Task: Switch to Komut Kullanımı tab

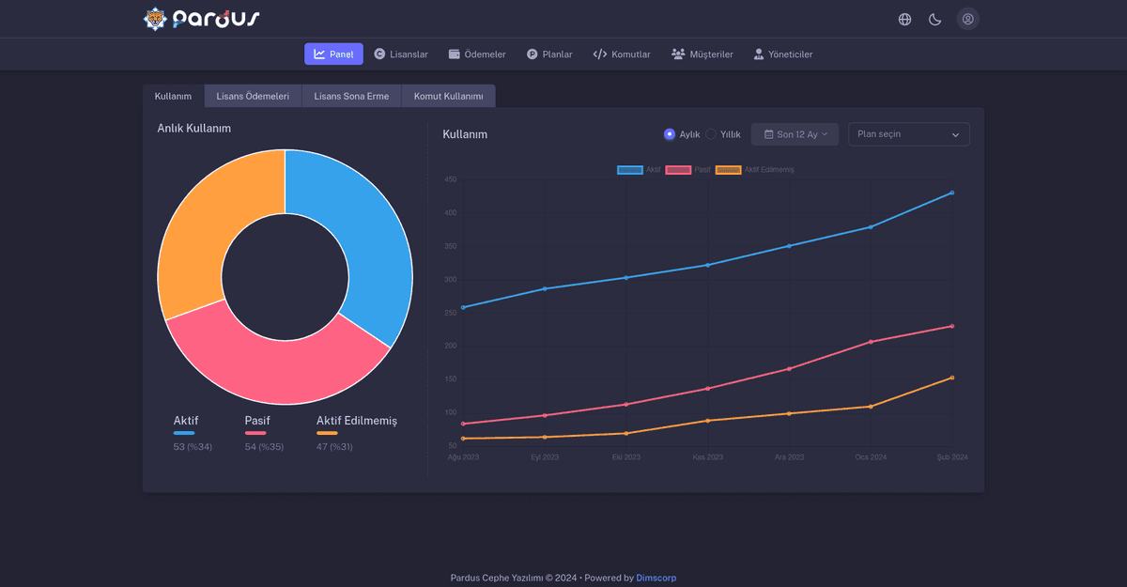Action: [x=448, y=96]
